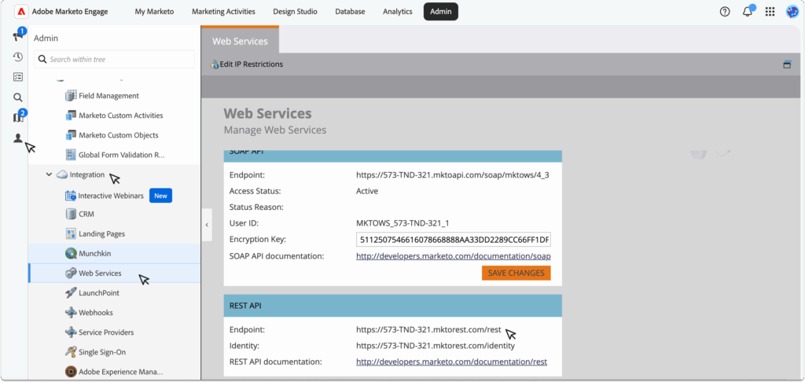Collapse the admin tree panel with arrow handle
This screenshot has width=805, height=382.
207,225
